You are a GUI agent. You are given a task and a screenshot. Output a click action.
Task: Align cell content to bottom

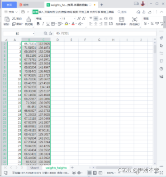(x=101, y=18)
